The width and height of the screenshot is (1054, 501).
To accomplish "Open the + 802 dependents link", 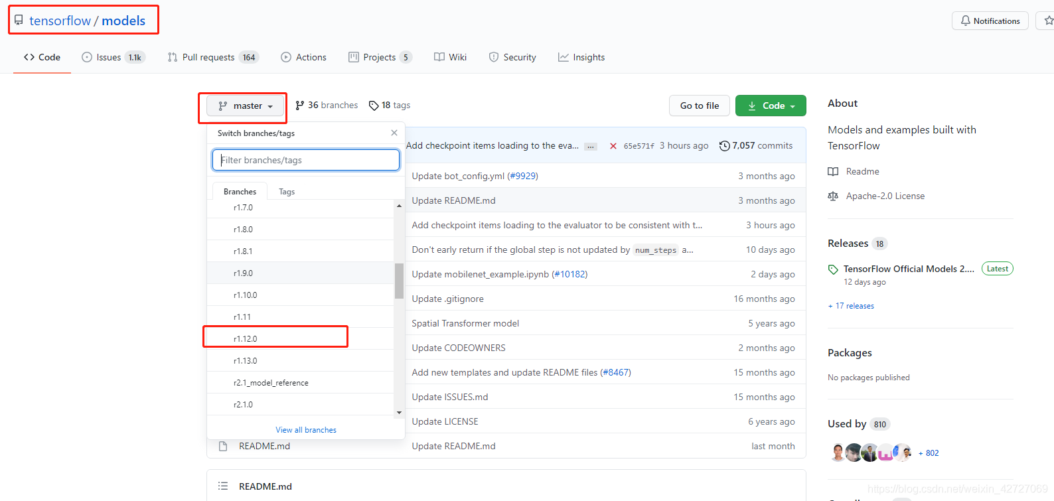I will [x=929, y=453].
